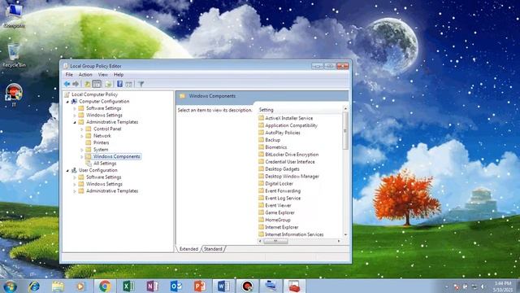Screen dimensions: 520x293
Task: Switch to the Standard tab
Action: click(213, 249)
